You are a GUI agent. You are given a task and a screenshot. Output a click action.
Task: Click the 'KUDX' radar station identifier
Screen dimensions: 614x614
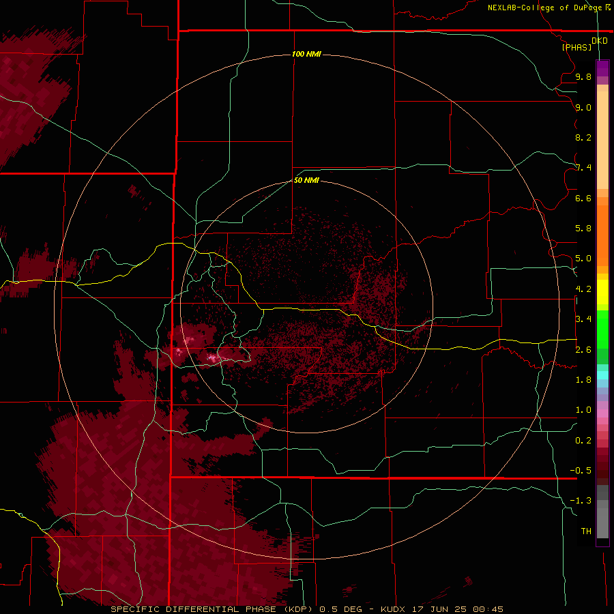(393, 609)
